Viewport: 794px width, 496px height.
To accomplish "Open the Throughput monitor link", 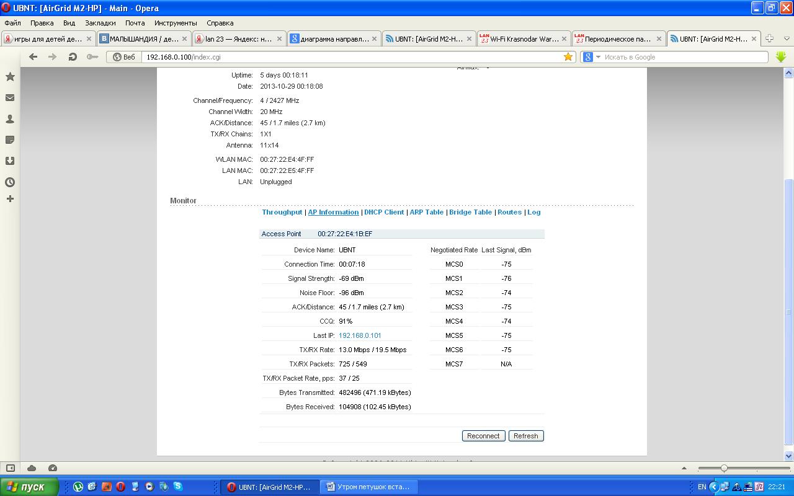I will coord(282,212).
